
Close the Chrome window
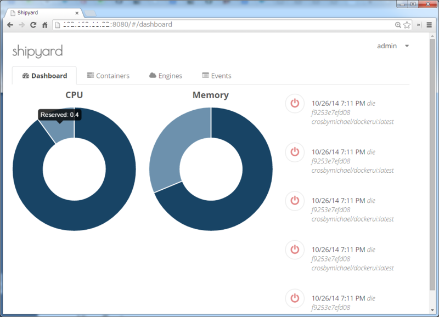tap(428, 4)
